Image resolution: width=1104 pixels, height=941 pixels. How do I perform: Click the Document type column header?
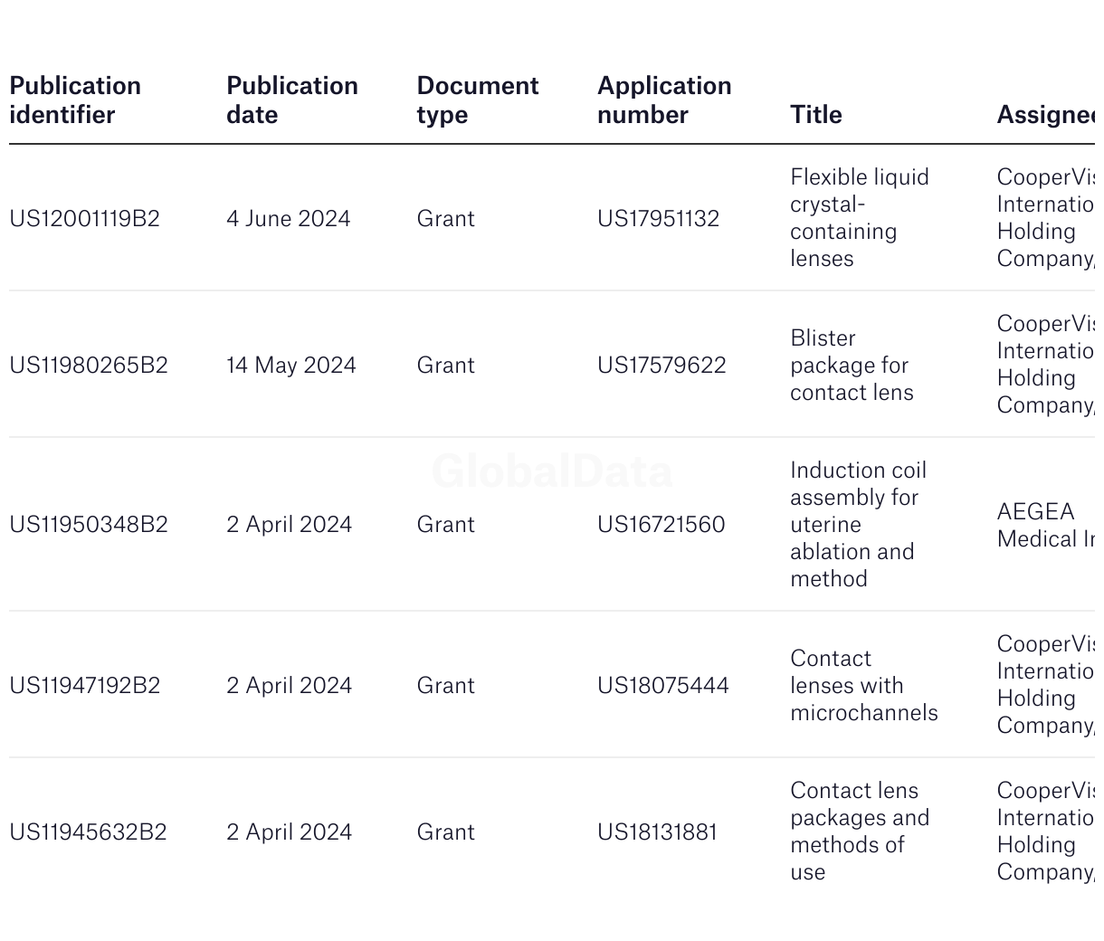(478, 100)
